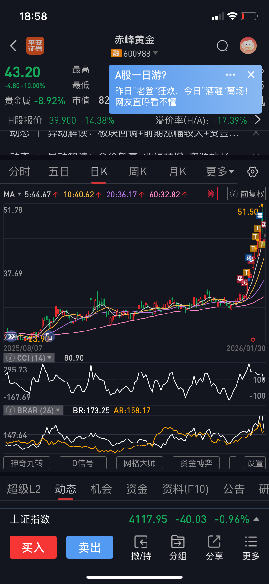Tap the 51.50 high price label
The image size is (269, 584).
click(248, 212)
